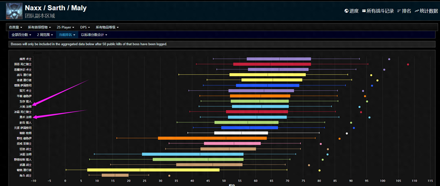The width and height of the screenshot is (440, 186).
Task: Open the 所有战斗记录 link
Action: [x=380, y=11]
